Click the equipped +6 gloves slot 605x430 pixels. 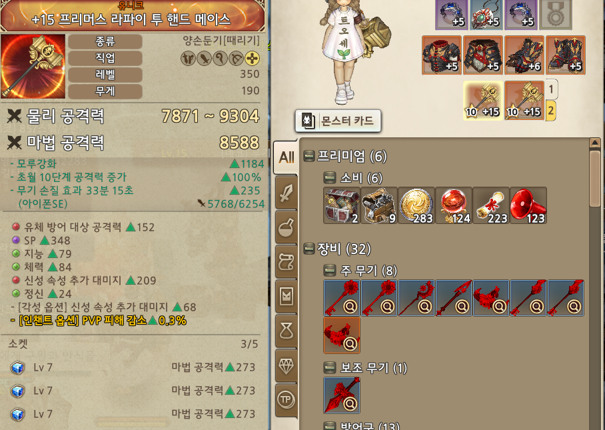(524, 55)
